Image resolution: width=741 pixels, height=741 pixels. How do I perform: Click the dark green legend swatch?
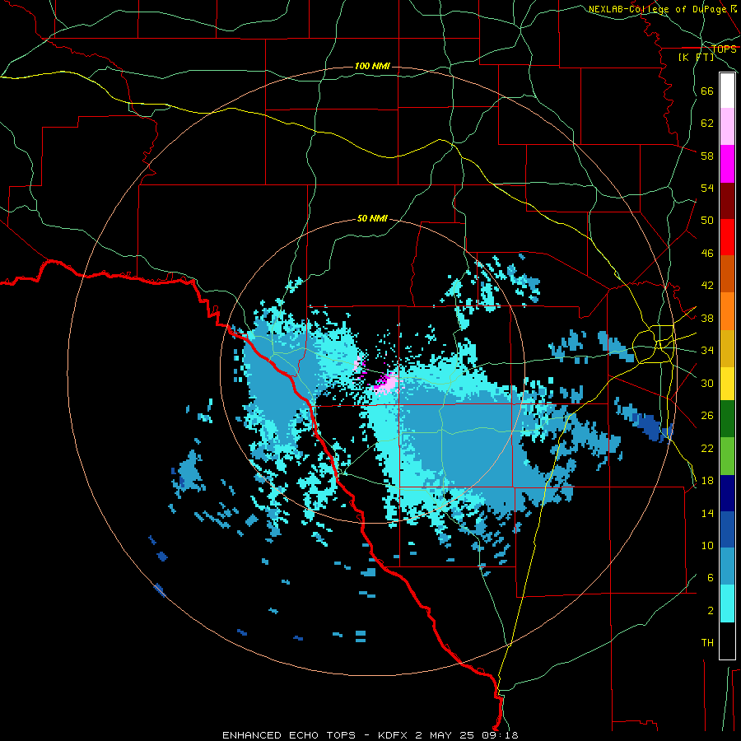[727, 419]
